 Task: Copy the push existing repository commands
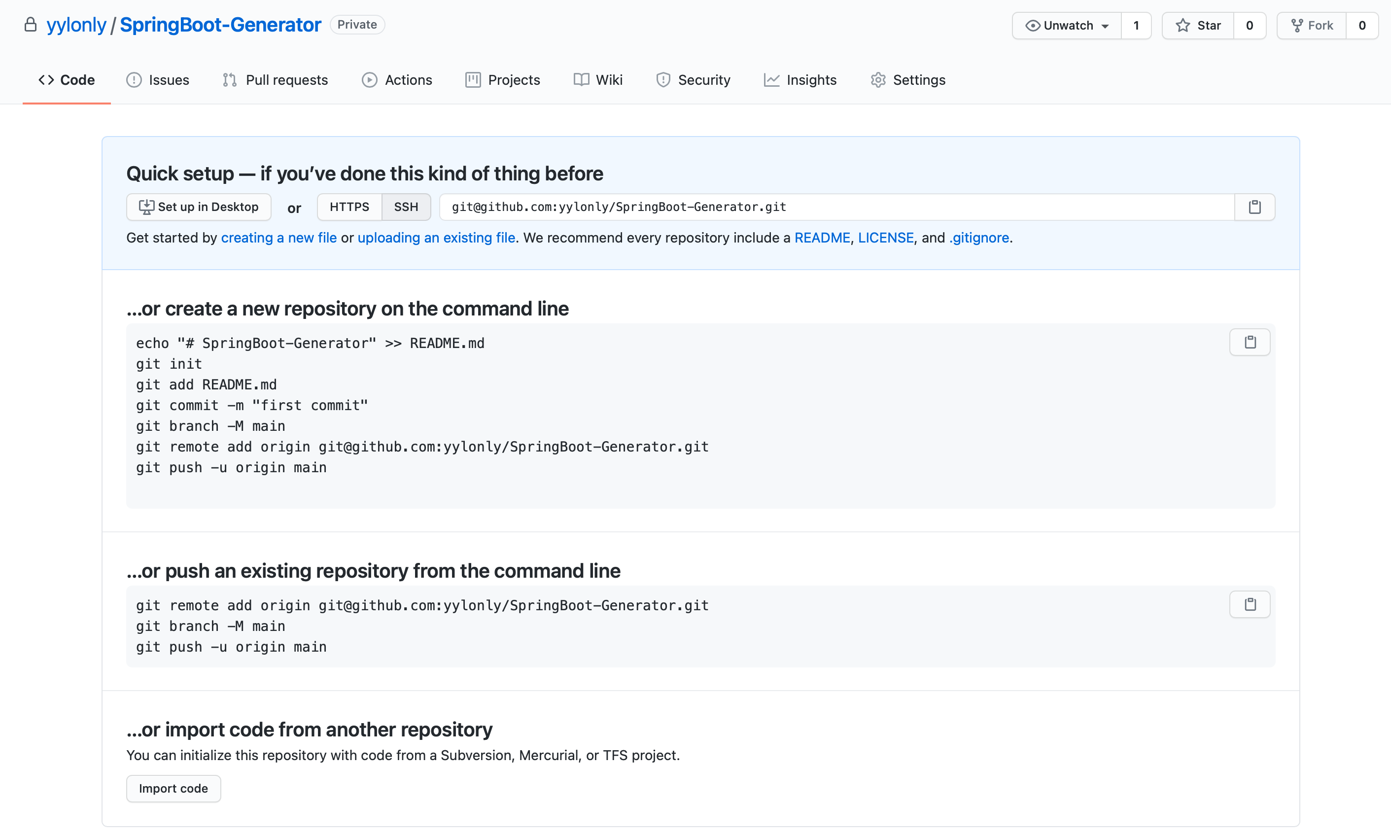[x=1250, y=604]
